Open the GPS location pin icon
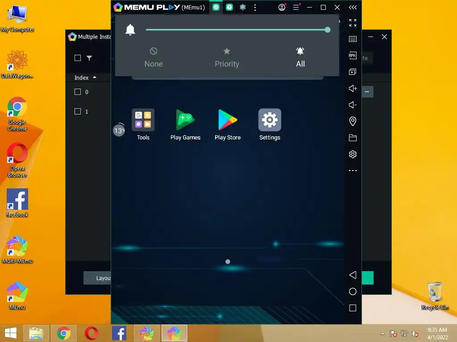This screenshot has width=457, height=342. (x=353, y=121)
